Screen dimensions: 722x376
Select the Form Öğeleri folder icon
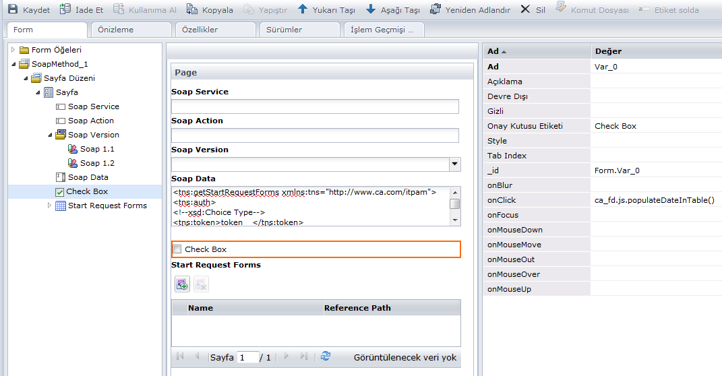[24, 50]
